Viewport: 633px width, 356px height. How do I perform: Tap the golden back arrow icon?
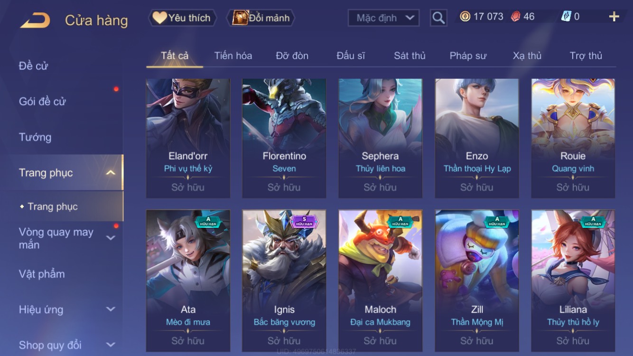pos(35,20)
